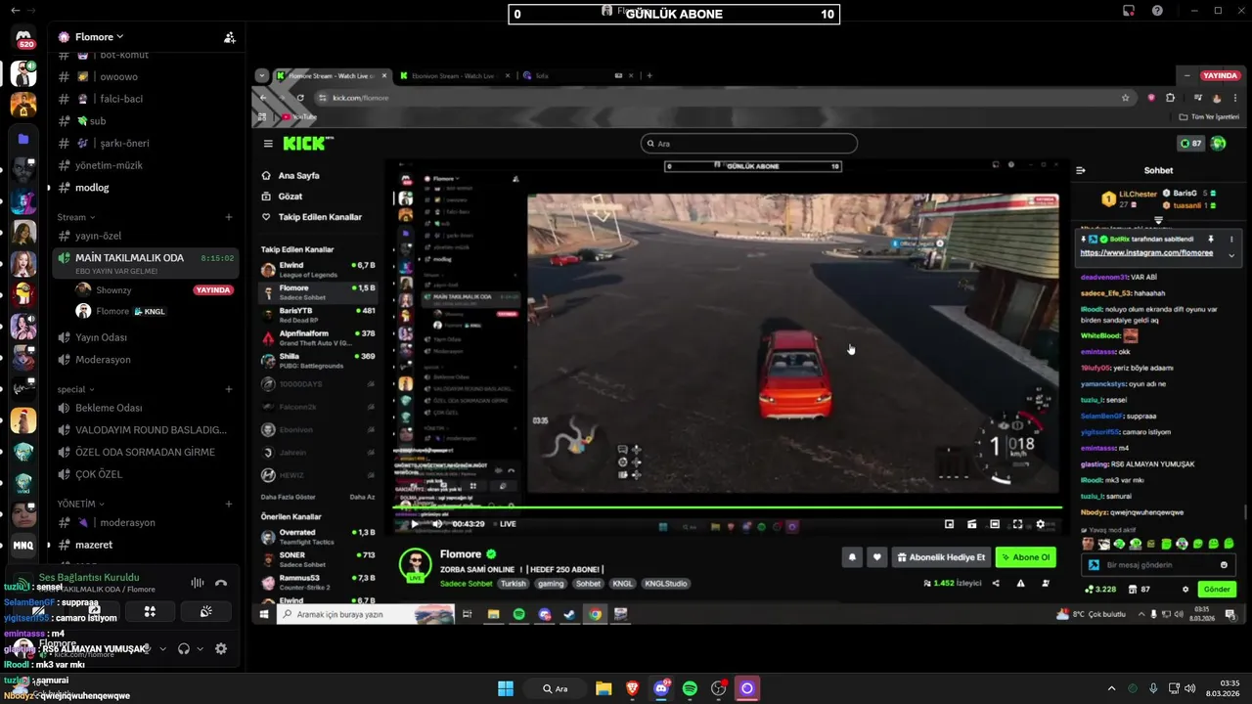Collapse the special channel category
The width and height of the screenshot is (1252, 704).
click(x=75, y=389)
